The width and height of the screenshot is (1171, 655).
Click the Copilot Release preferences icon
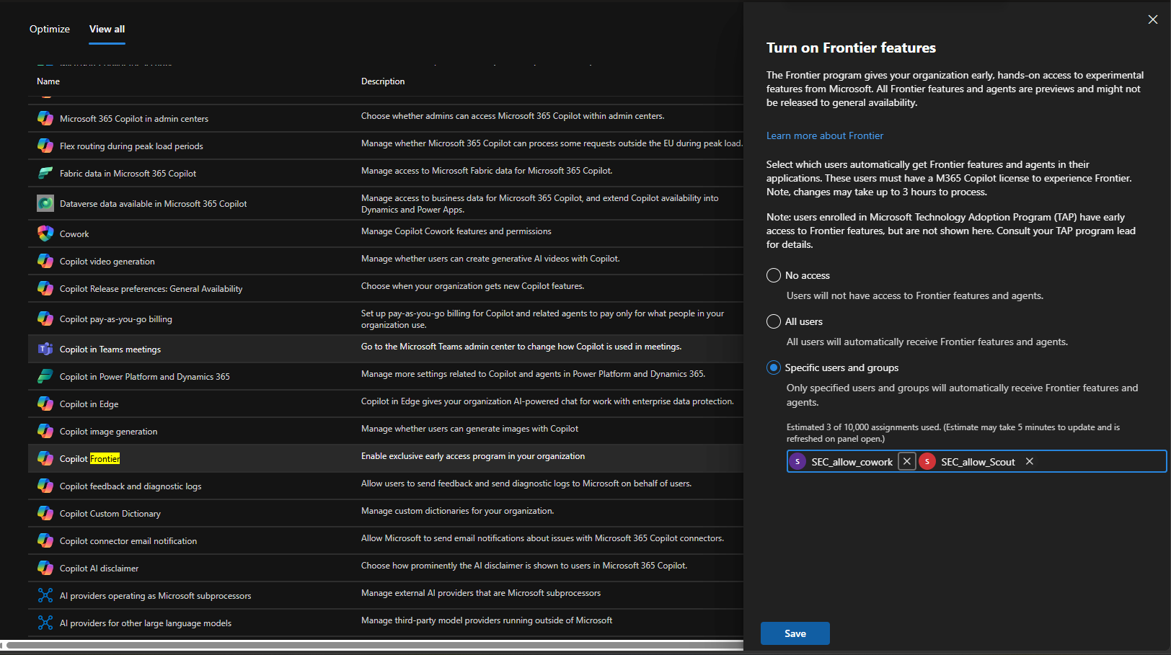(x=45, y=288)
